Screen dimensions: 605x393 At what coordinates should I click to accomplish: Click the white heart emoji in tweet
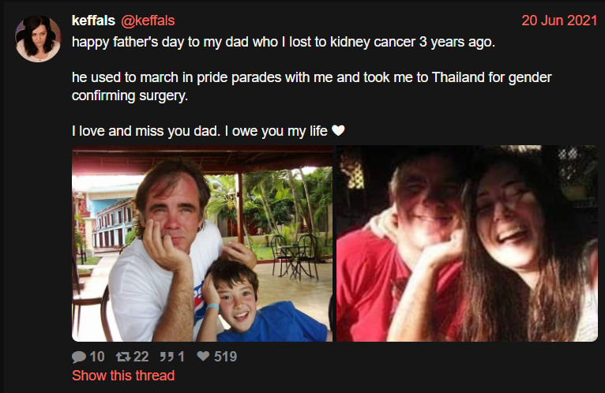coord(338,131)
